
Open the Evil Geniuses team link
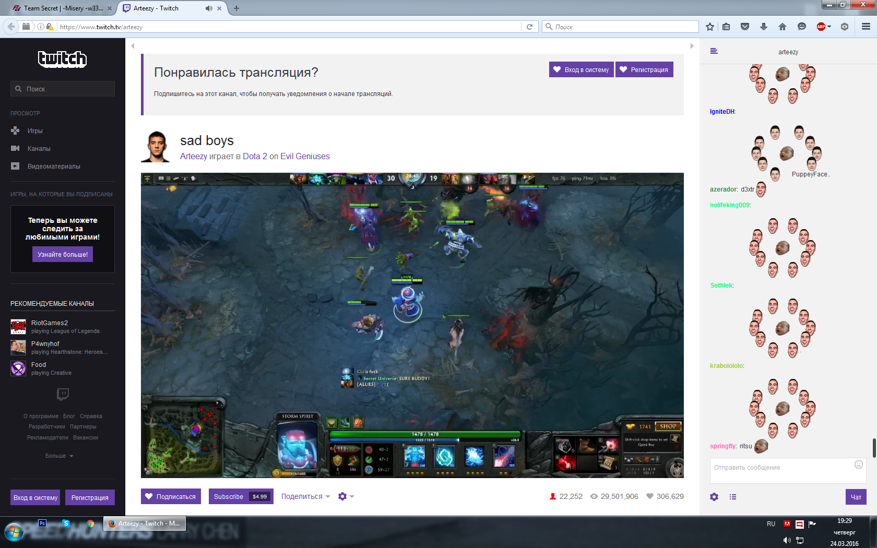point(305,156)
